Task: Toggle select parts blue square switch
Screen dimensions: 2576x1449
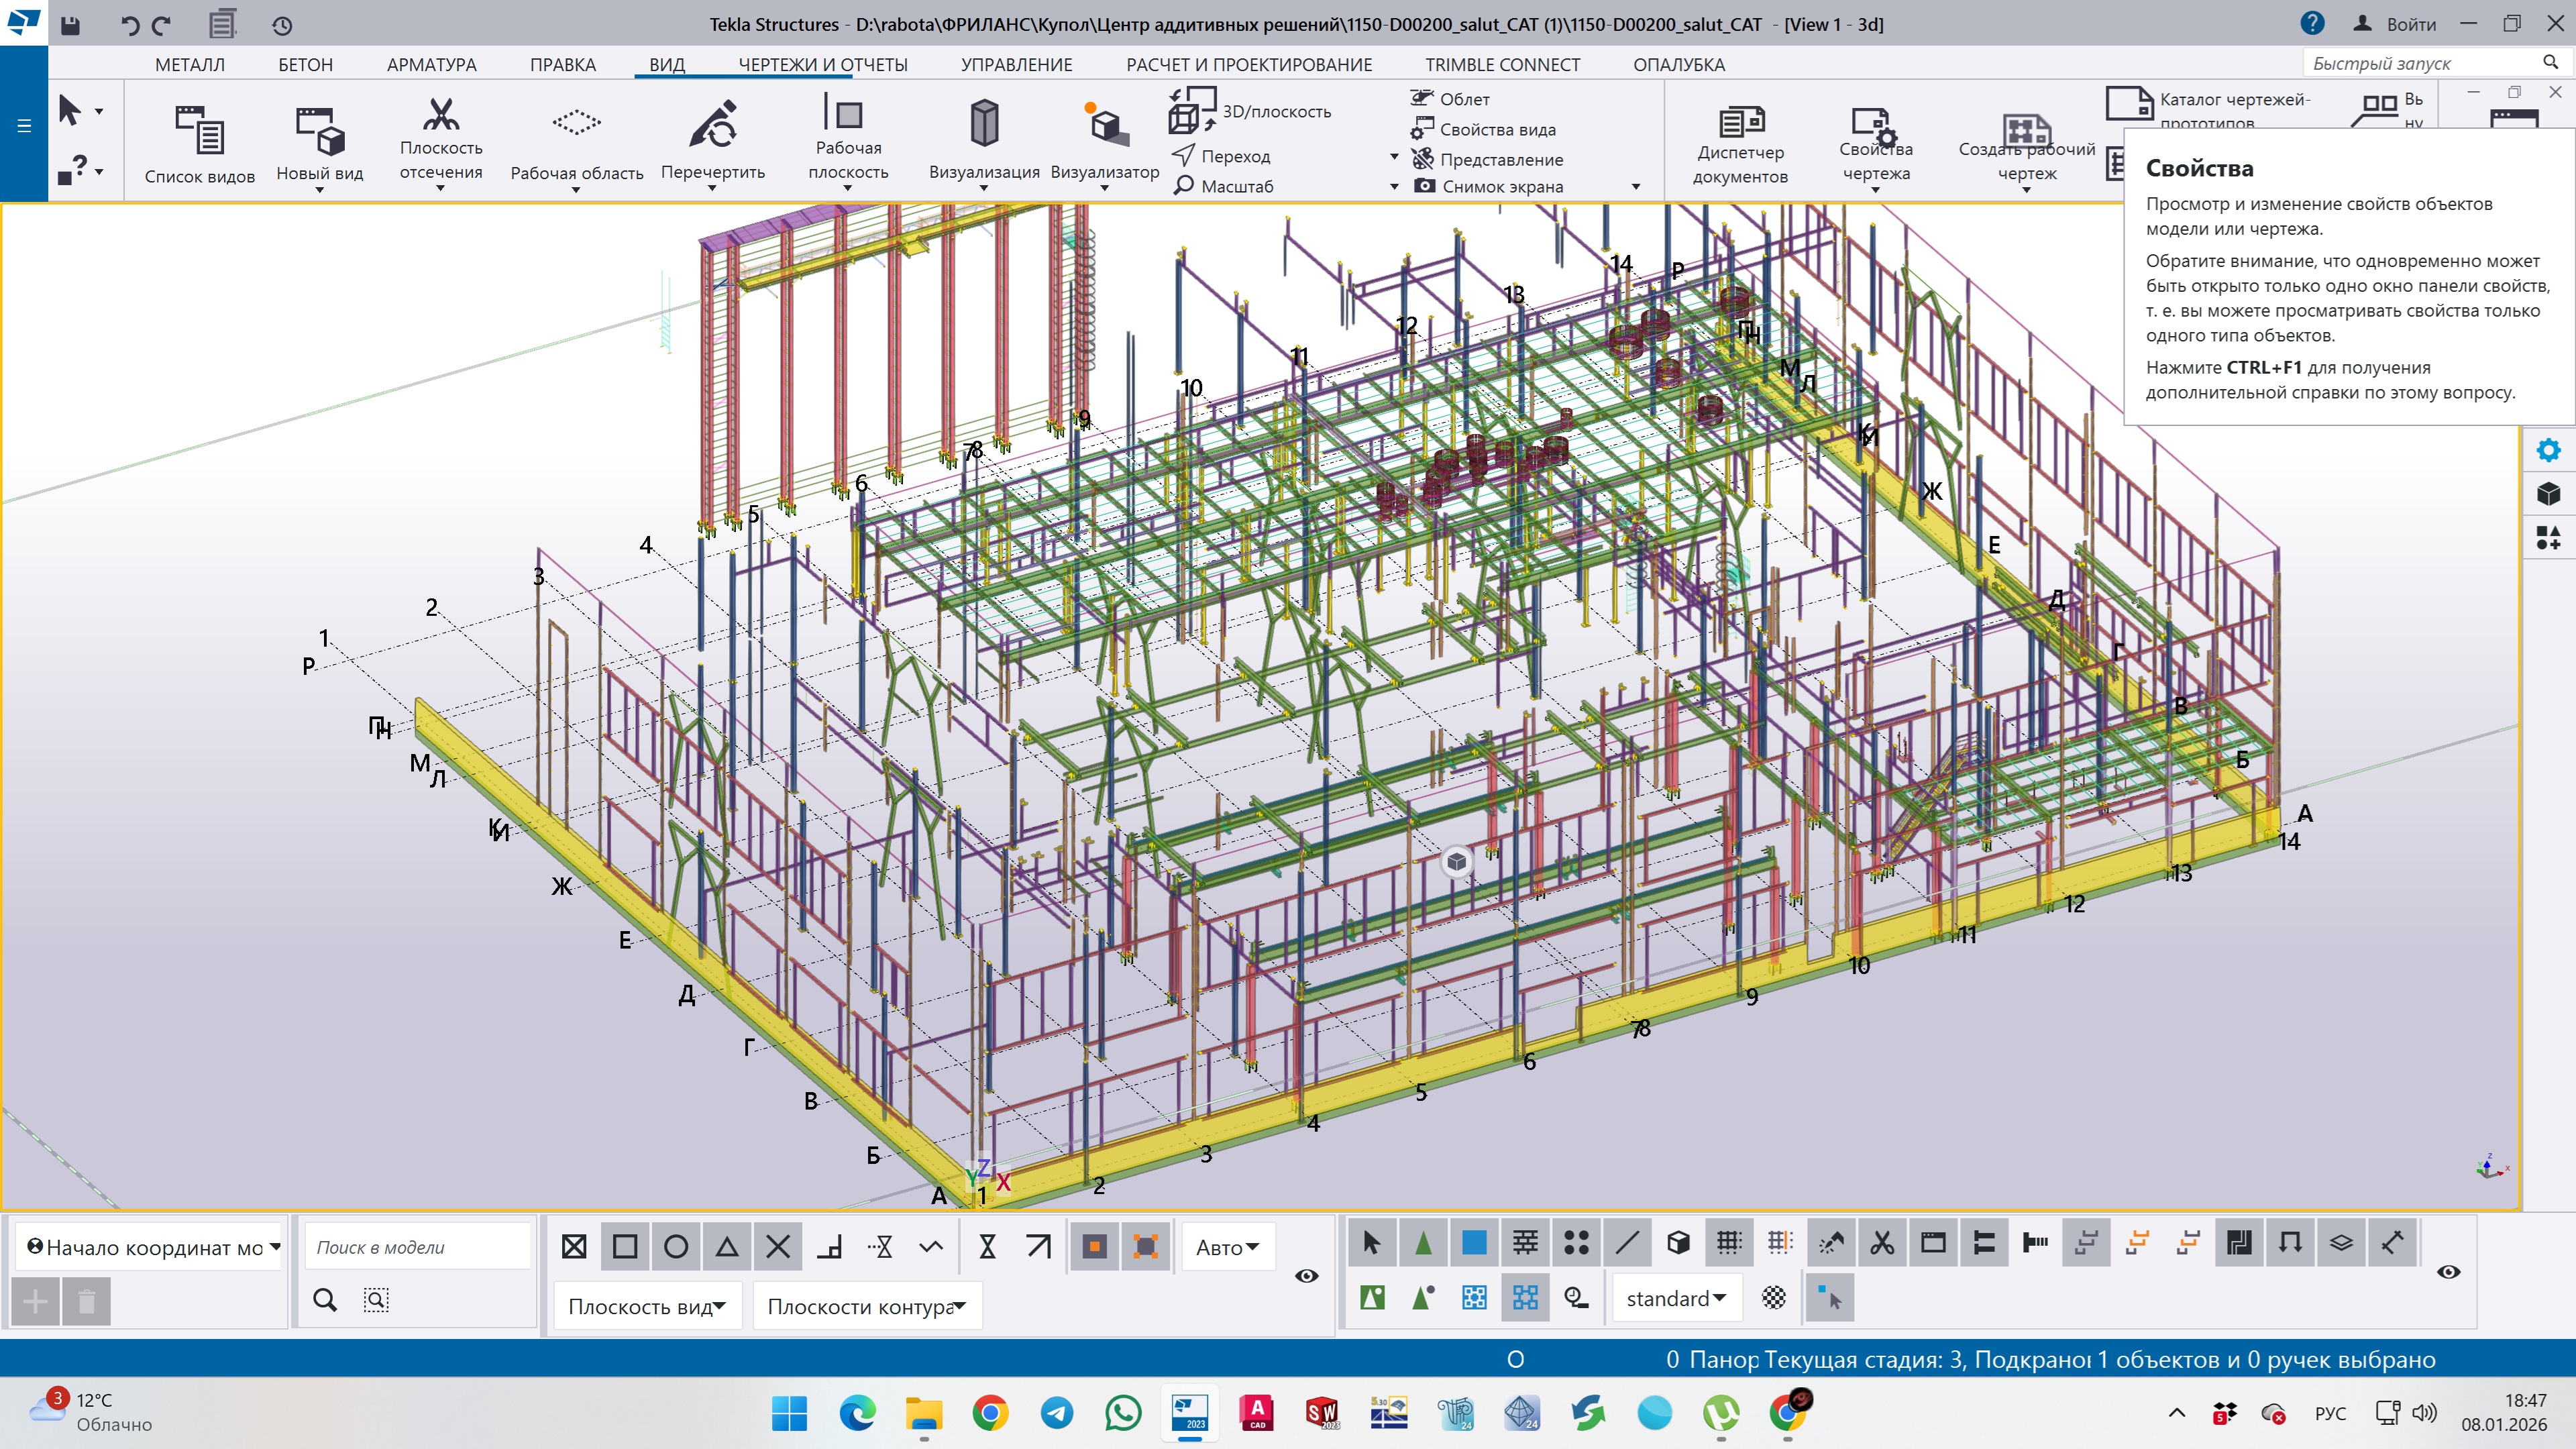Action: click(x=1474, y=1243)
